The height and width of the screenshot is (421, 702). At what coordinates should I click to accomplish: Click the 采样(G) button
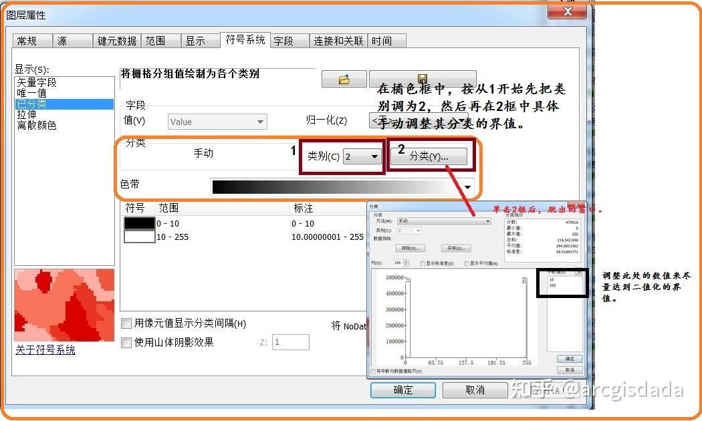click(455, 247)
